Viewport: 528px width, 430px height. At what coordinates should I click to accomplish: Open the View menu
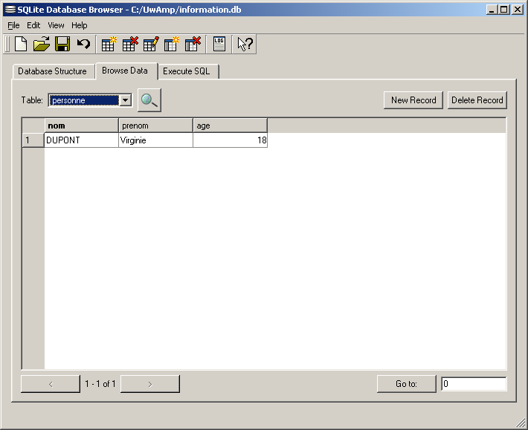(x=56, y=25)
